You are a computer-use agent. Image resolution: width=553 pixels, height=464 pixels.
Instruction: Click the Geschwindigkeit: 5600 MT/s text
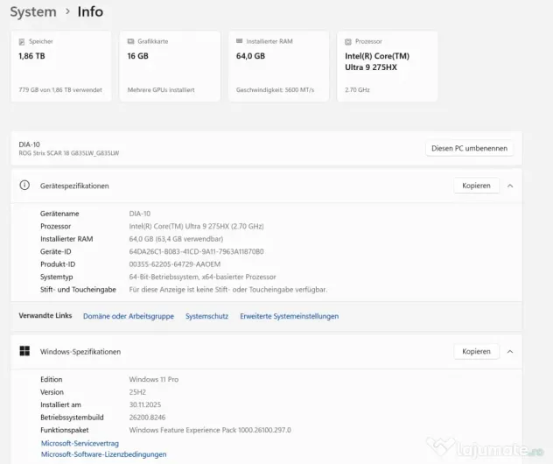pos(275,90)
